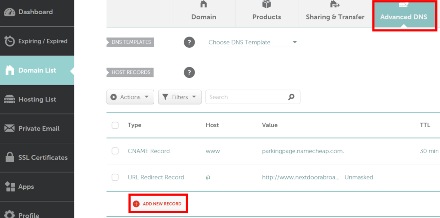
Task: Open the Choose DNS Template dropdown
Action: tap(253, 43)
